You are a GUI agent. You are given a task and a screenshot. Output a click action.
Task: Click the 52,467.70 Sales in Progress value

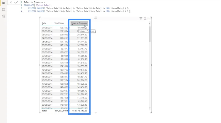83,49
